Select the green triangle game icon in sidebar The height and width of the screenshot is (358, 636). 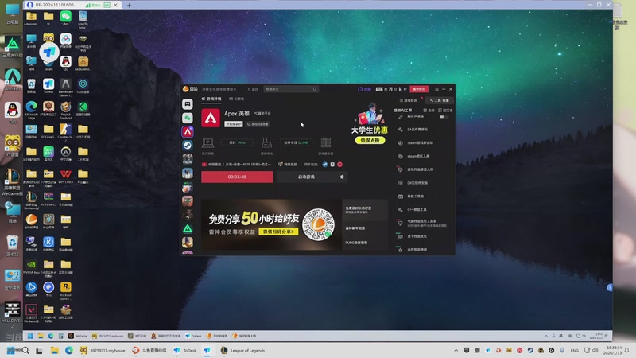188,228
